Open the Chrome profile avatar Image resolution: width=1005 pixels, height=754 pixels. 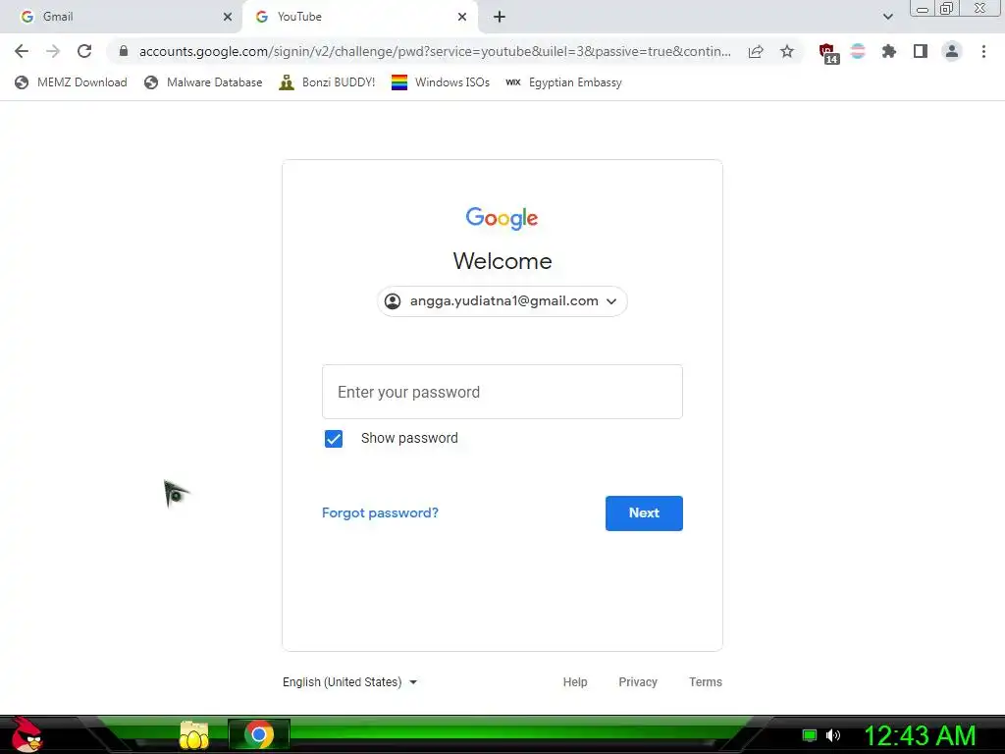pos(952,51)
